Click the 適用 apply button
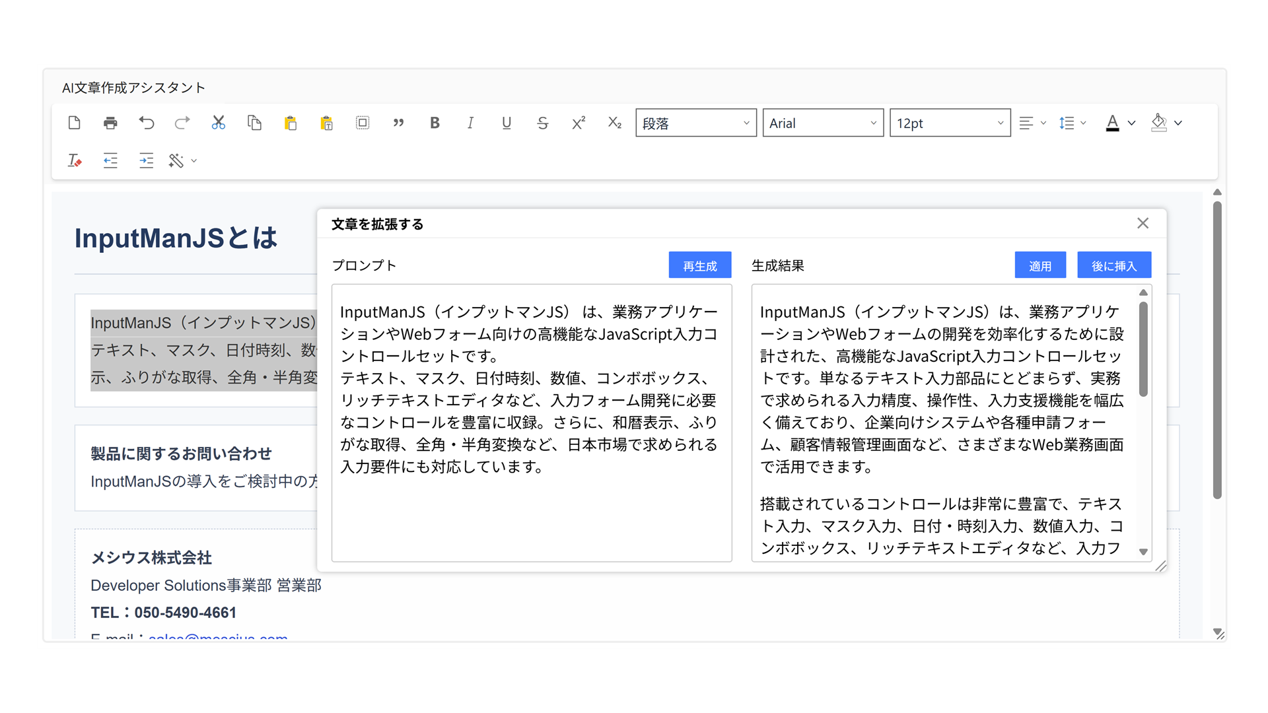The height and width of the screenshot is (713, 1268). 1040,265
